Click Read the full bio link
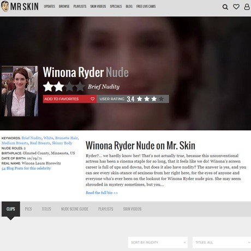Image resolution: width=251 pixels, height=251 pixels. click(101, 193)
